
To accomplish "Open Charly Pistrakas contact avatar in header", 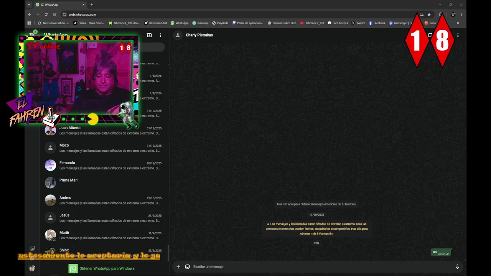I will pos(178,35).
